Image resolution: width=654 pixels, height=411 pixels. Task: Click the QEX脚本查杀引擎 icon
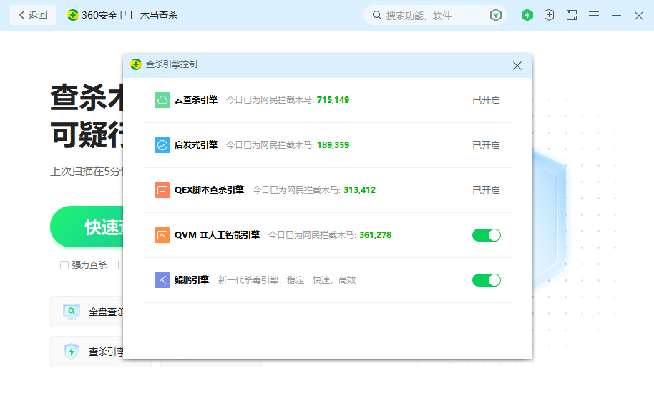click(162, 190)
